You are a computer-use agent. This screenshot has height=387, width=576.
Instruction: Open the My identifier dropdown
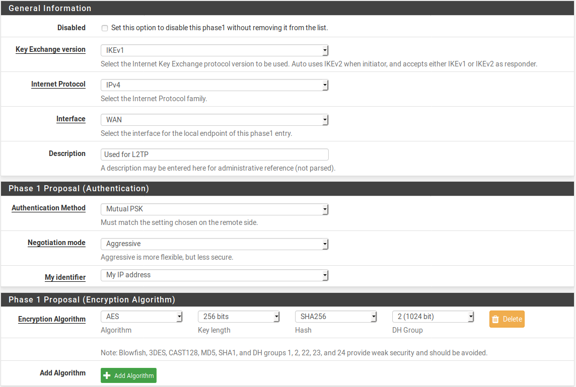point(214,275)
